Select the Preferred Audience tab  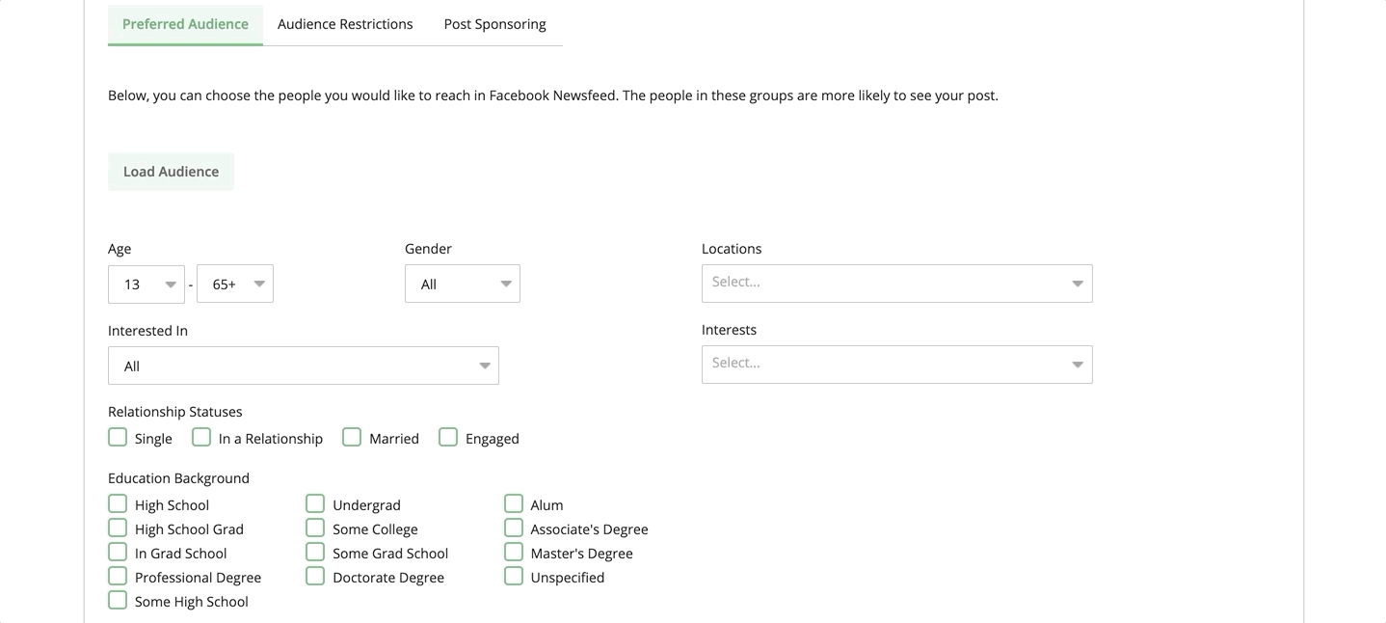click(184, 23)
